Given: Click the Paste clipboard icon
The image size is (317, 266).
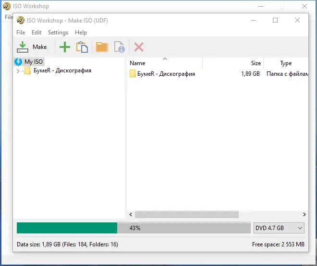Looking at the screenshot, I should (82, 47).
